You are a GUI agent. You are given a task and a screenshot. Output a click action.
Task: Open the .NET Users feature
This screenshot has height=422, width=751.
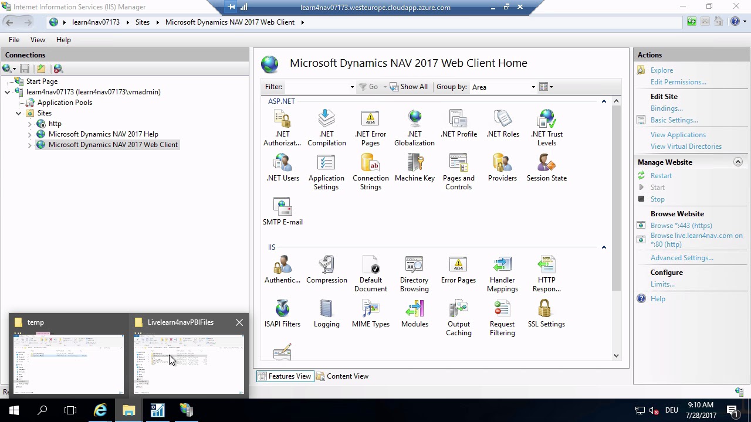point(282,168)
